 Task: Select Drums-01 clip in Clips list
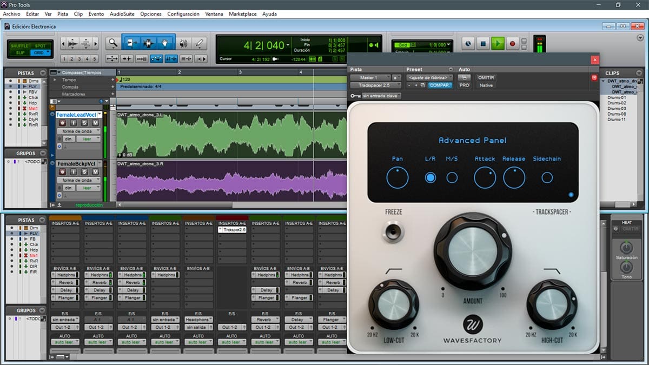[617, 97]
